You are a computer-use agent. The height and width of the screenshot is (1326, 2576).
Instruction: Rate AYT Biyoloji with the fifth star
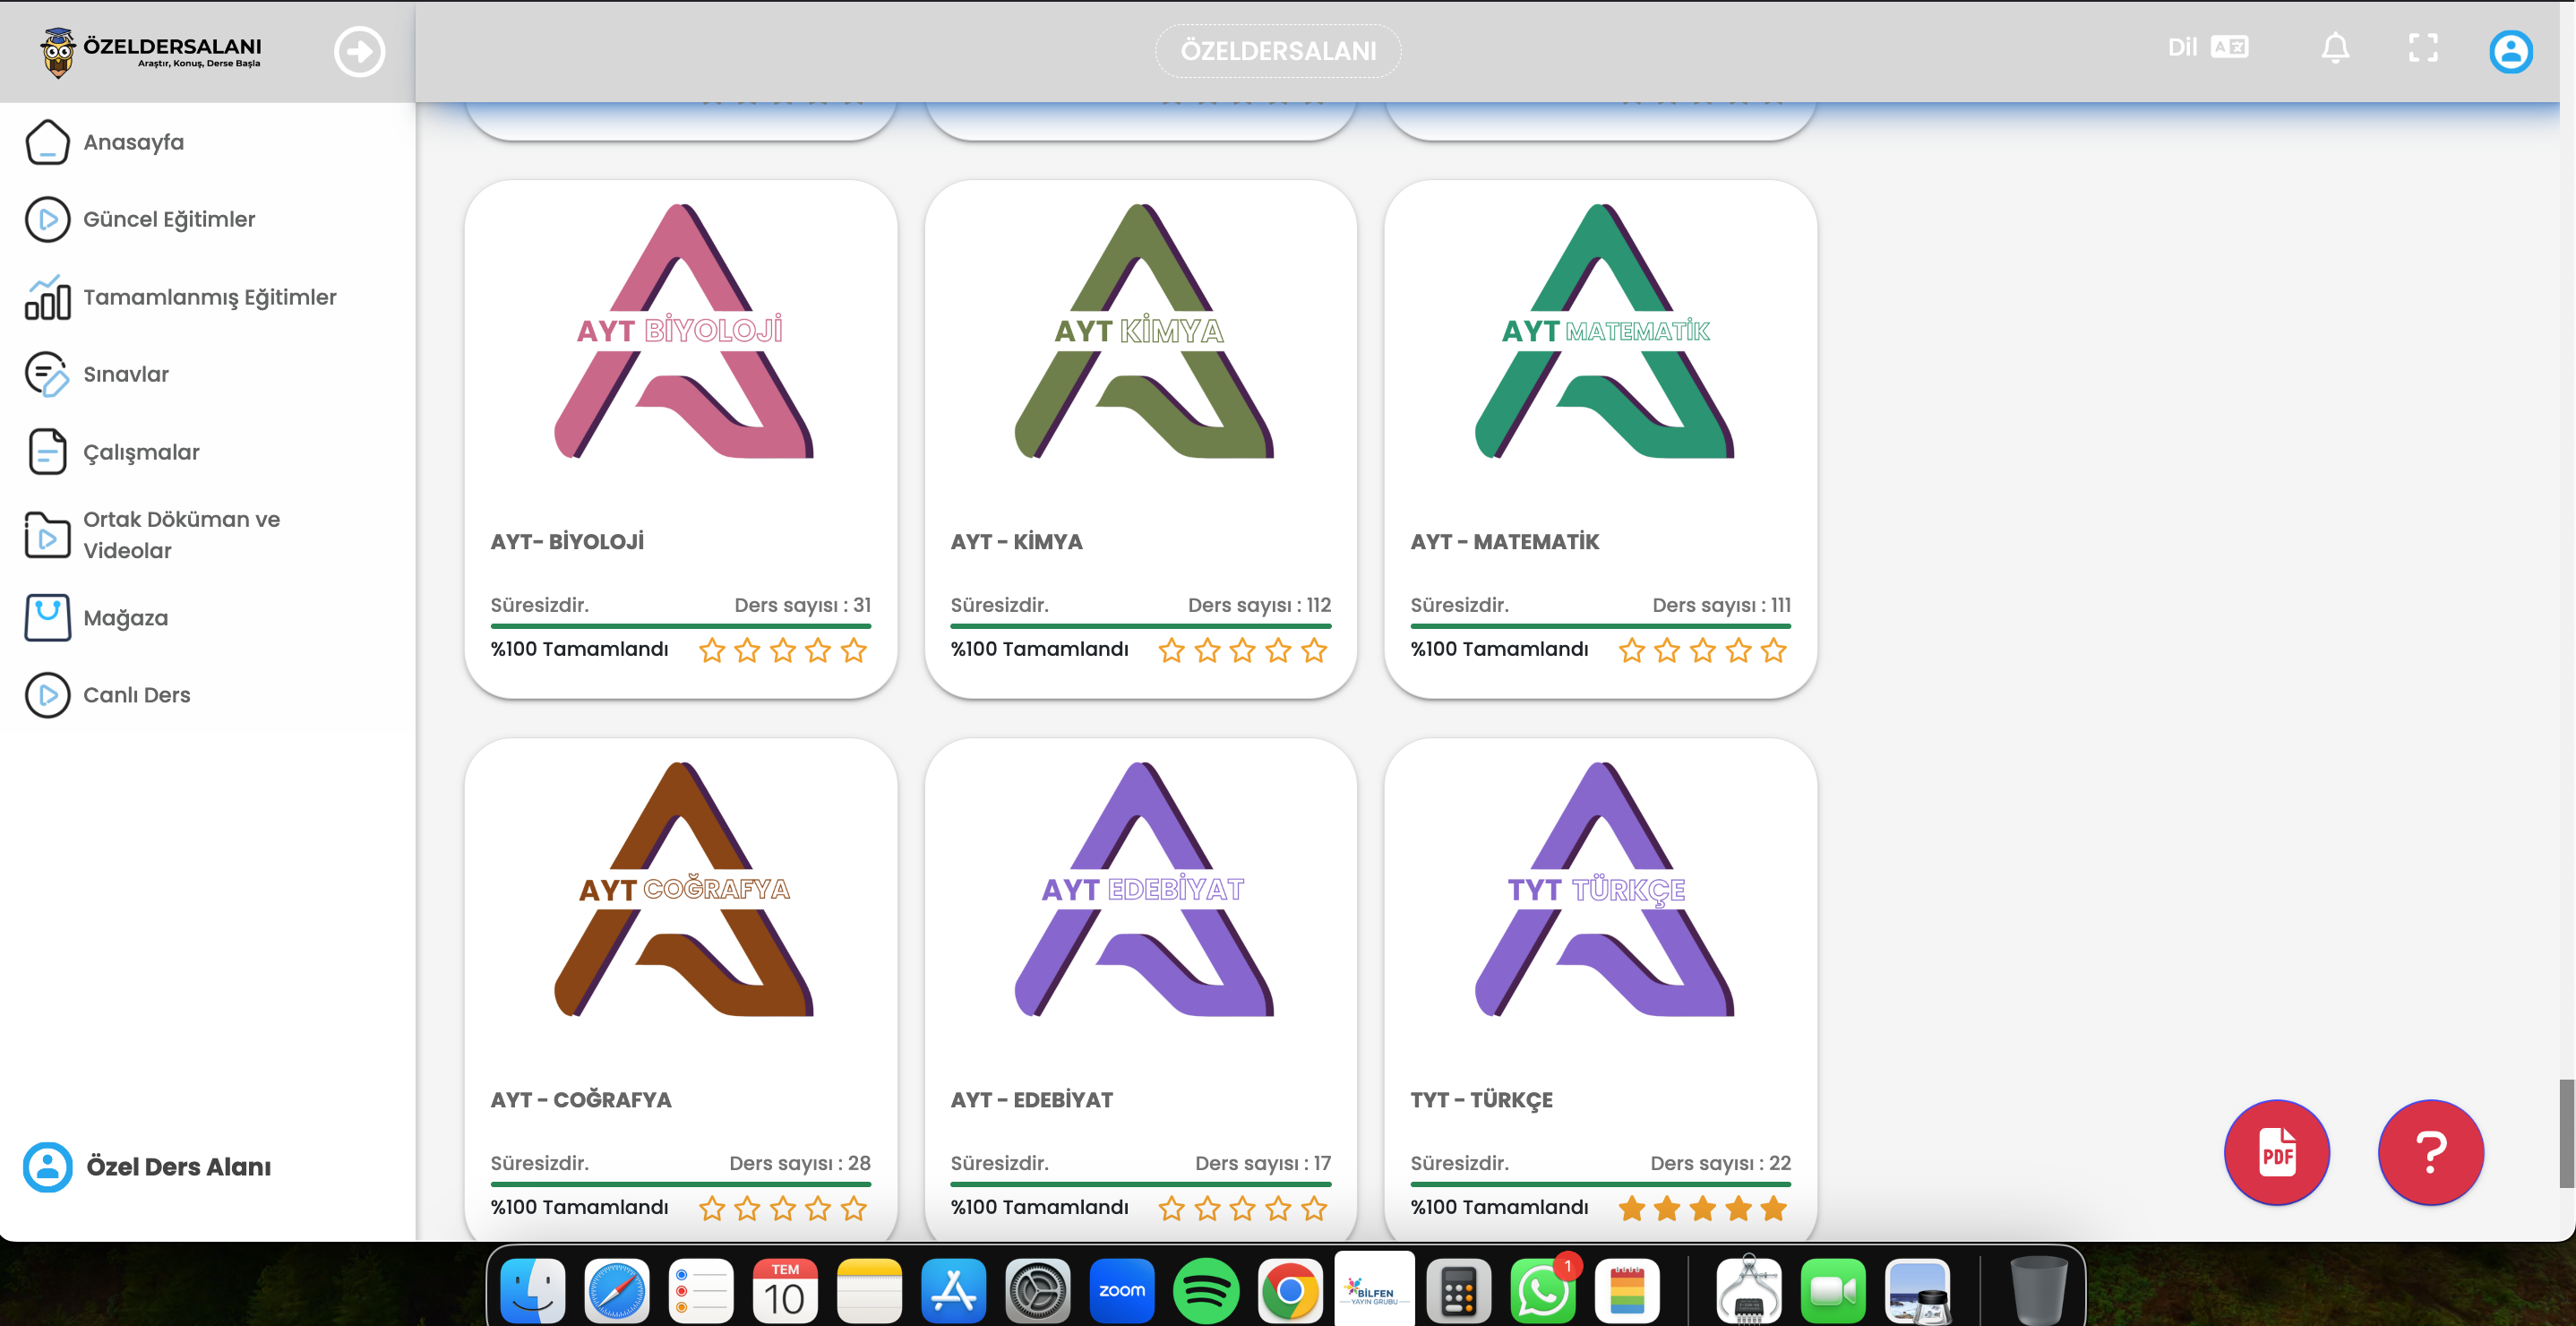853,651
